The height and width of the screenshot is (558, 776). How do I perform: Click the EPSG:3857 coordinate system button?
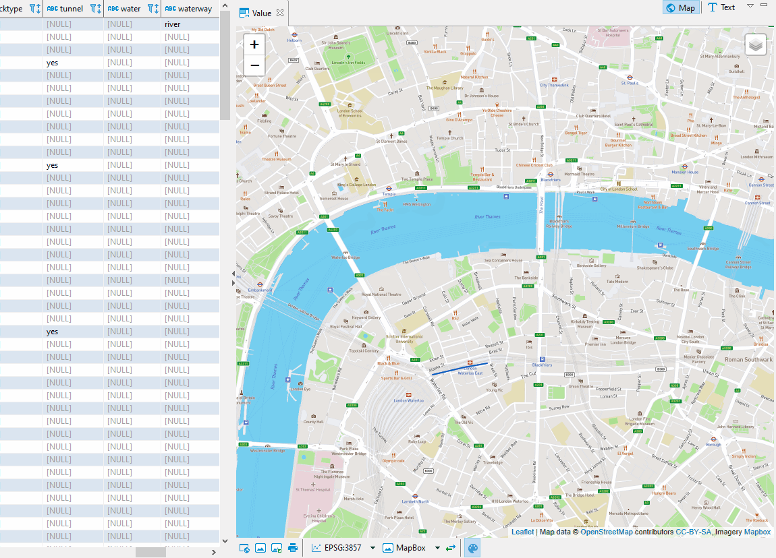click(x=337, y=548)
